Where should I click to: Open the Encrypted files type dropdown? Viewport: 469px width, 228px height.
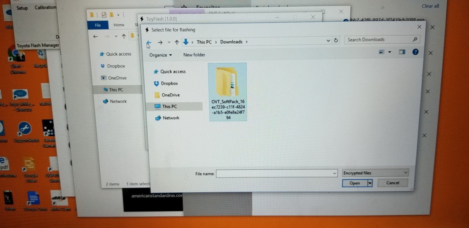point(376,173)
